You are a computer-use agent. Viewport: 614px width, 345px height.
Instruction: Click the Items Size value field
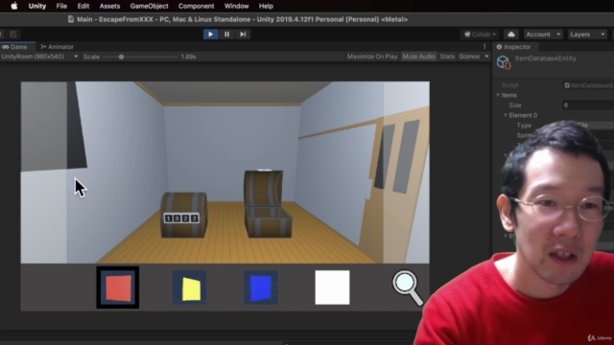[x=588, y=105]
